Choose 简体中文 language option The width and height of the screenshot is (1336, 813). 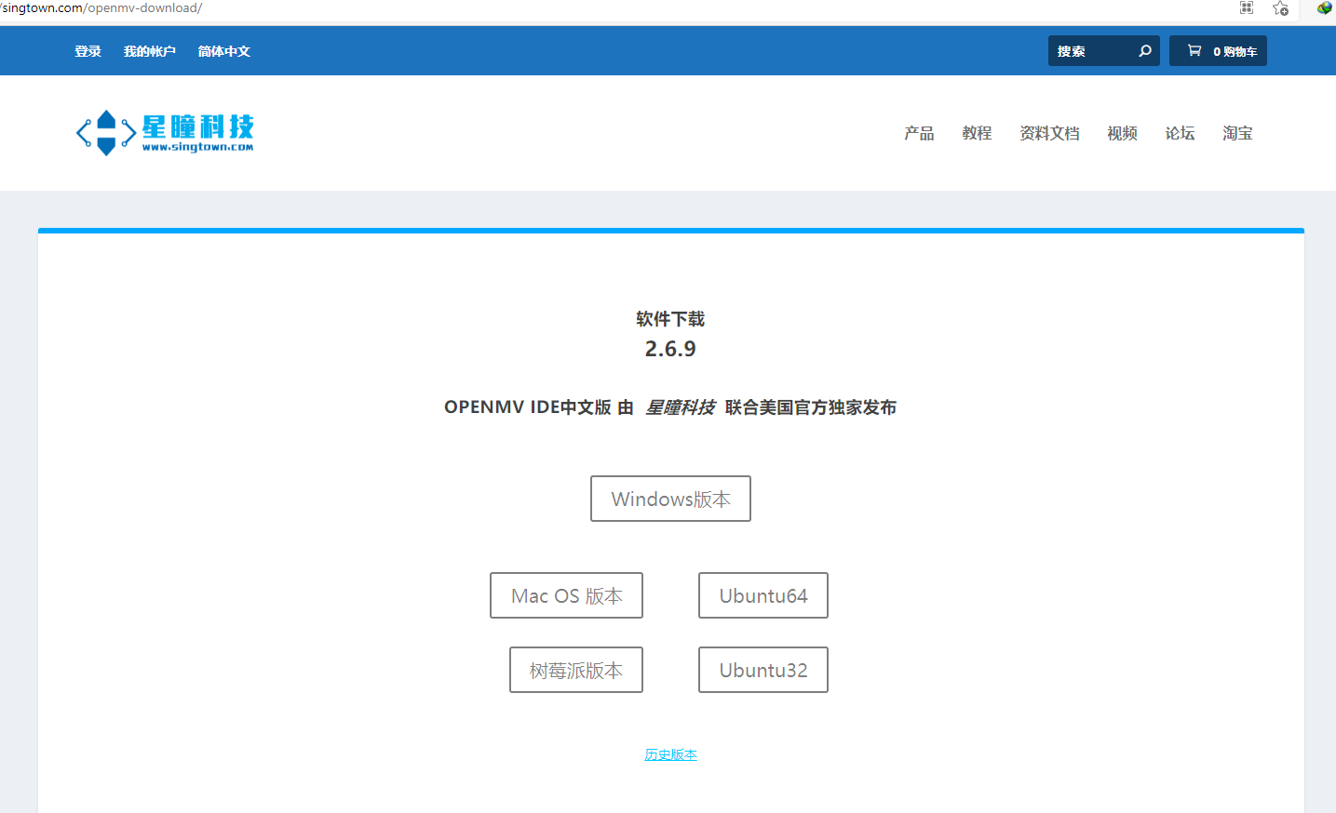click(x=224, y=51)
